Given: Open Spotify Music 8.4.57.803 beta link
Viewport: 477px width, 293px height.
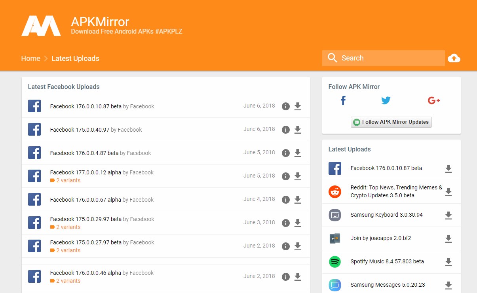Looking at the screenshot, I should coord(387,261).
